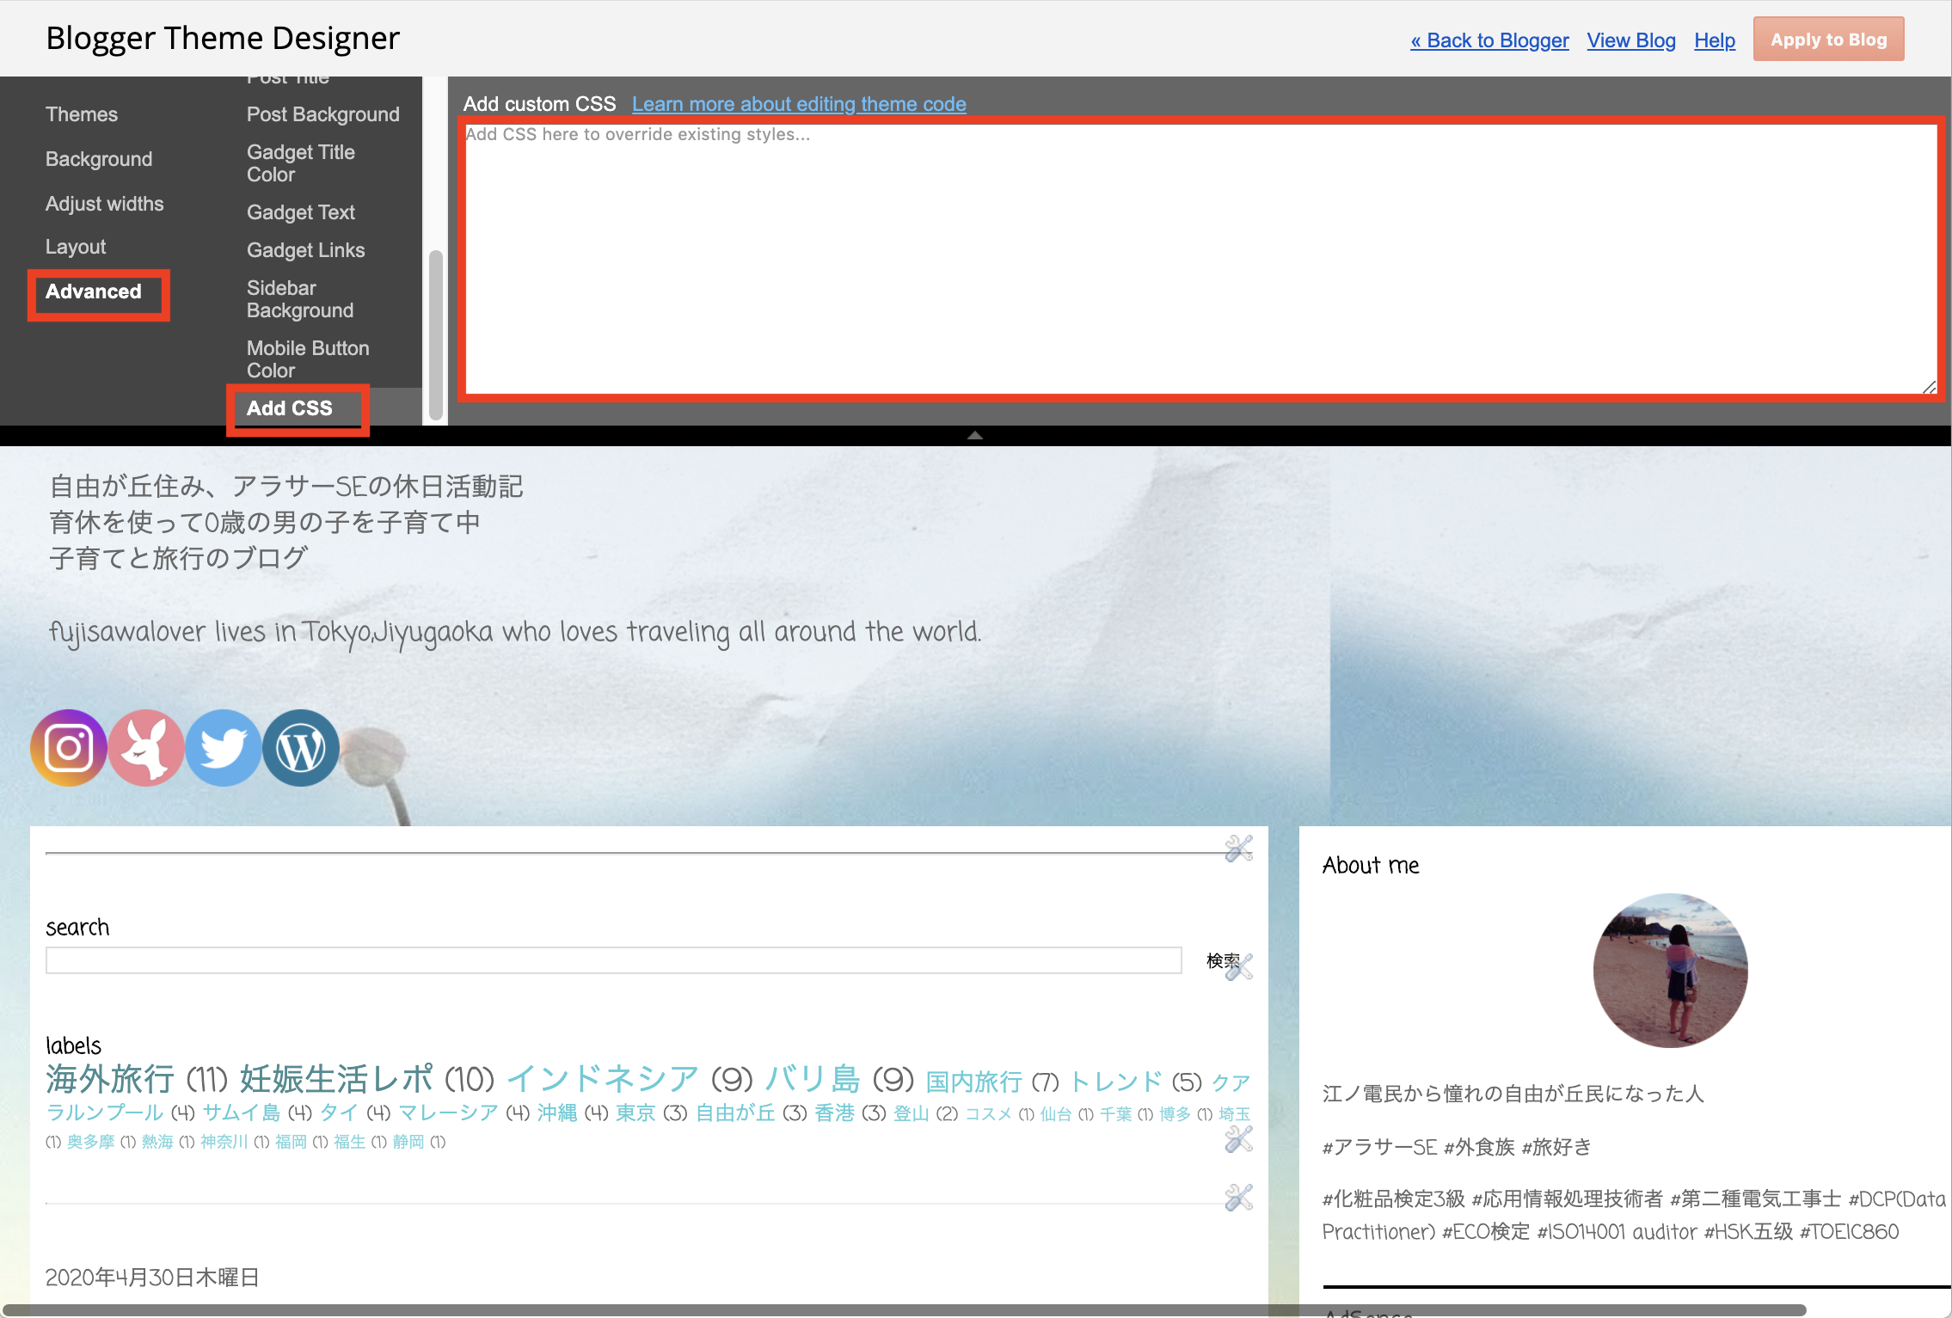Image resolution: width=1952 pixels, height=1318 pixels.
Task: Click wrench edit icon at top of main column
Action: tap(1239, 849)
